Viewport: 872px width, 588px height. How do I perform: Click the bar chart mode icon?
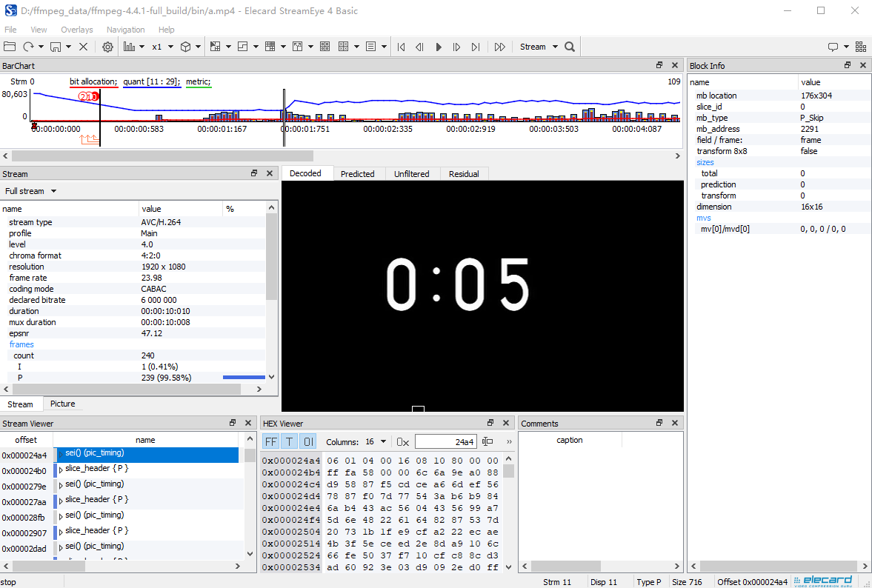[x=130, y=47]
